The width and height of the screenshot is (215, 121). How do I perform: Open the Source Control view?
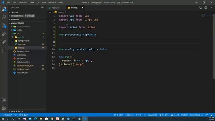pyautogui.click(x=4, y=26)
